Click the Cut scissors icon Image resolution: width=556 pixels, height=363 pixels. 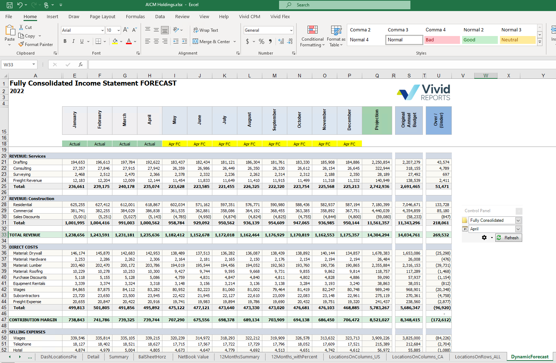point(21,27)
